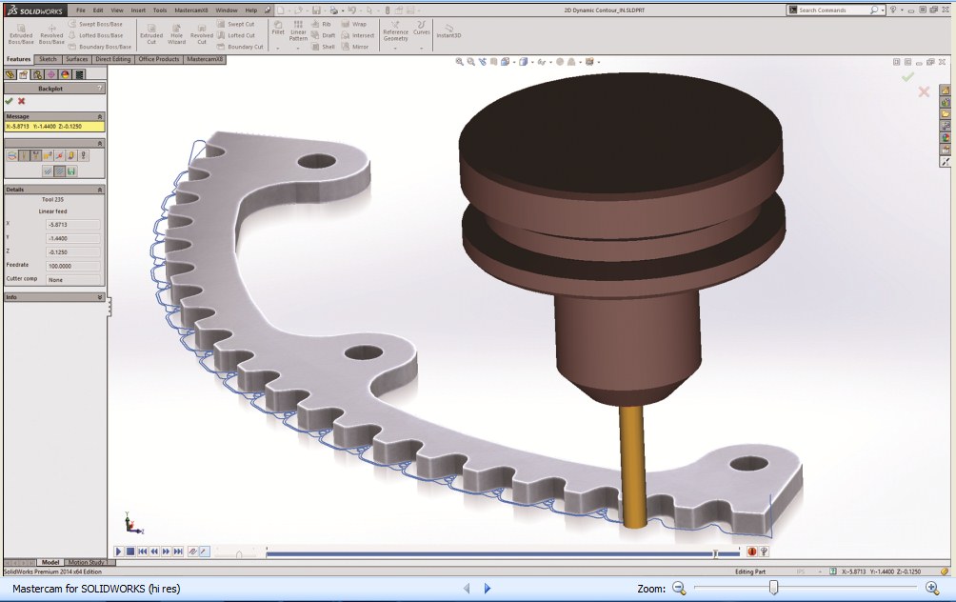Click the Stop button in playback bar

(130, 552)
